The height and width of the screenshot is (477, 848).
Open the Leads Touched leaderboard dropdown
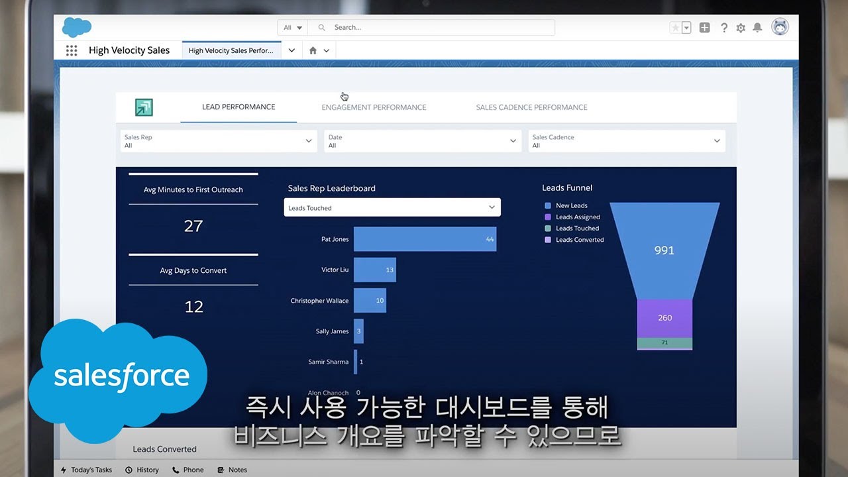pos(392,207)
